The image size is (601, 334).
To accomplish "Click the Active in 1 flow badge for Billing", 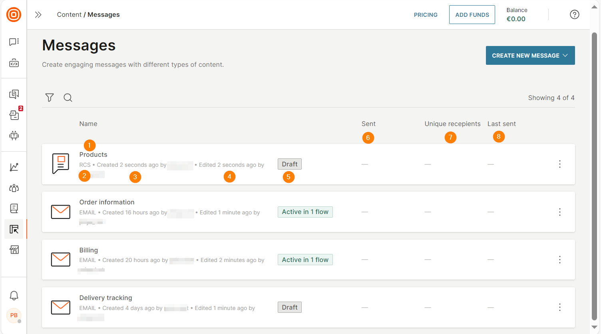I will point(305,260).
